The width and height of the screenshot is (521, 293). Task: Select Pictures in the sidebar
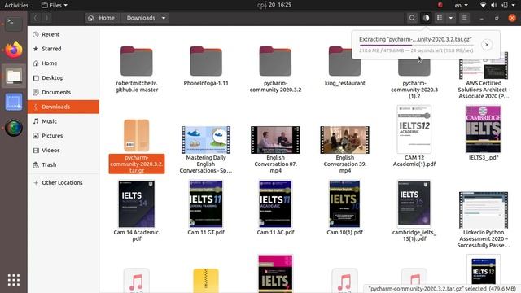click(63, 136)
